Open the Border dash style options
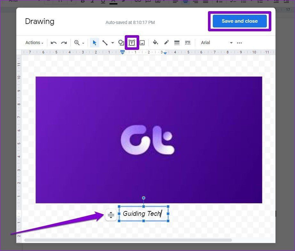Image resolution: width=295 pixels, height=251 pixels. tap(187, 43)
